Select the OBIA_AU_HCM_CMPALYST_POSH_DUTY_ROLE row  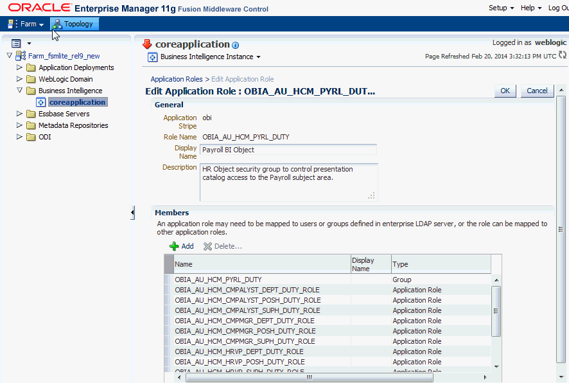tap(328, 300)
